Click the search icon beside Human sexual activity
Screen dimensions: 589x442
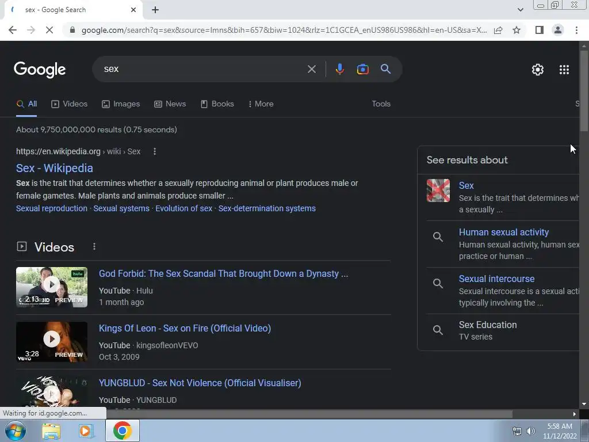point(438,237)
